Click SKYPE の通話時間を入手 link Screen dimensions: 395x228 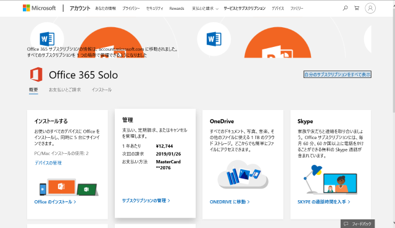[x=323, y=202]
